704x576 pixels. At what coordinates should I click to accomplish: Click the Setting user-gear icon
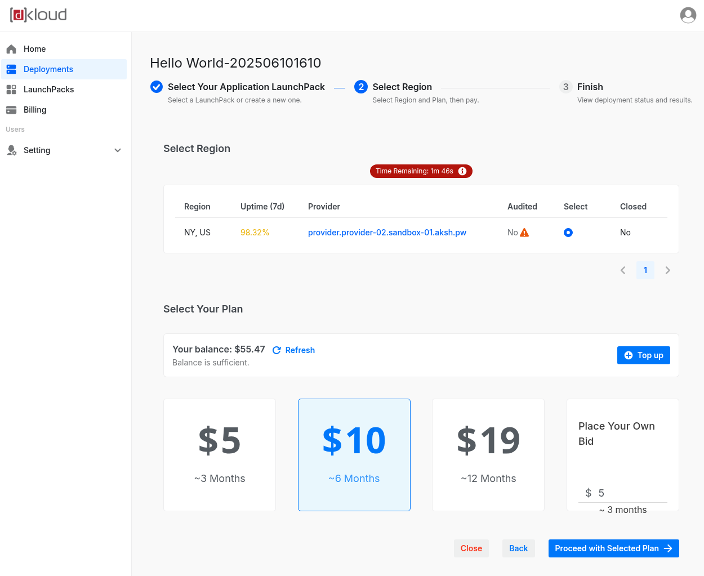(x=11, y=150)
